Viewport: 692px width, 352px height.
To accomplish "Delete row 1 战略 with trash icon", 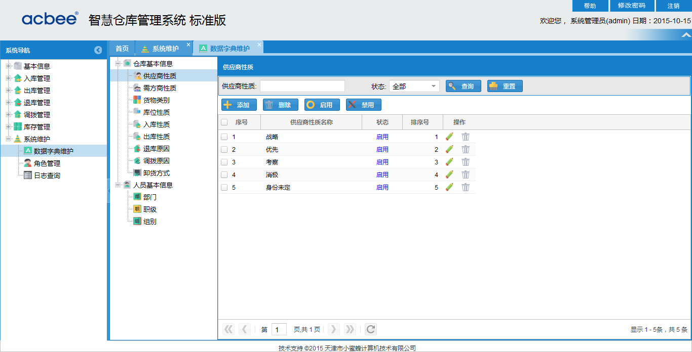I will pyautogui.click(x=466, y=137).
